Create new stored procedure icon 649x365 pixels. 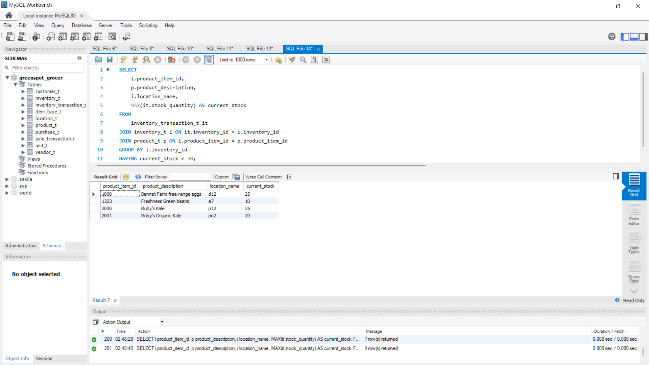pyautogui.click(x=87, y=36)
